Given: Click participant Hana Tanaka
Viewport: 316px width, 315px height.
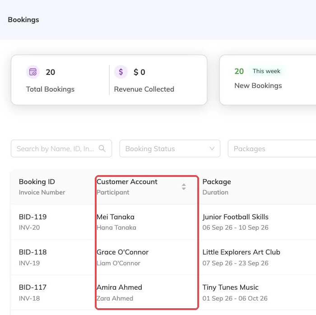Looking at the screenshot, I should coord(116,227).
